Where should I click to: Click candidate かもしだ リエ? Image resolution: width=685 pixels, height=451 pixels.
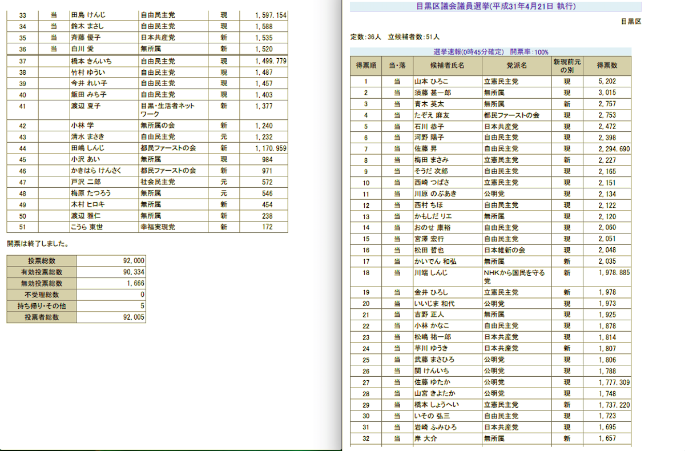tap(434, 216)
